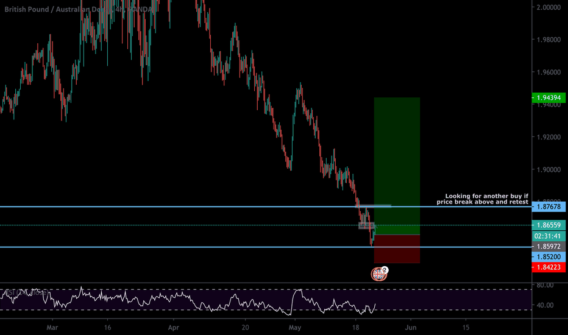This screenshot has width=568, height=335.
Task: Select the 'Looking for another buy' annotation text
Action: click(482, 199)
